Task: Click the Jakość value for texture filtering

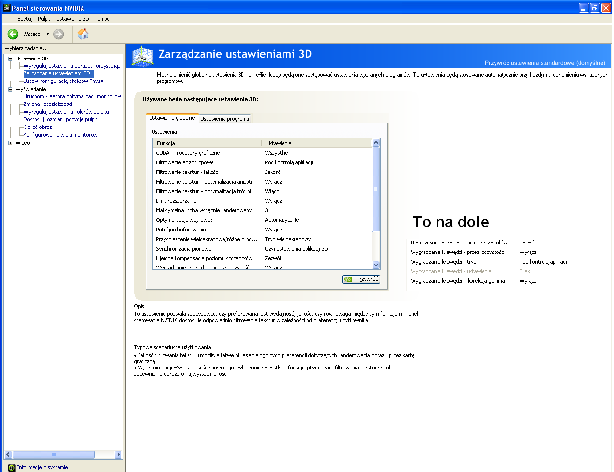Action: coord(272,172)
